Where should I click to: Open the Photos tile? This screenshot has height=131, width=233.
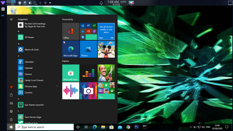(x=88, y=49)
